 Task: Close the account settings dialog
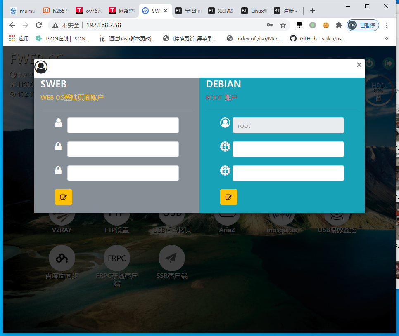pyautogui.click(x=359, y=65)
